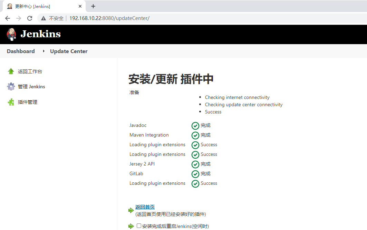The image size is (367, 230).
Task: Enable 安装完成后重启Jenkins checkbox
Action: (x=139, y=226)
